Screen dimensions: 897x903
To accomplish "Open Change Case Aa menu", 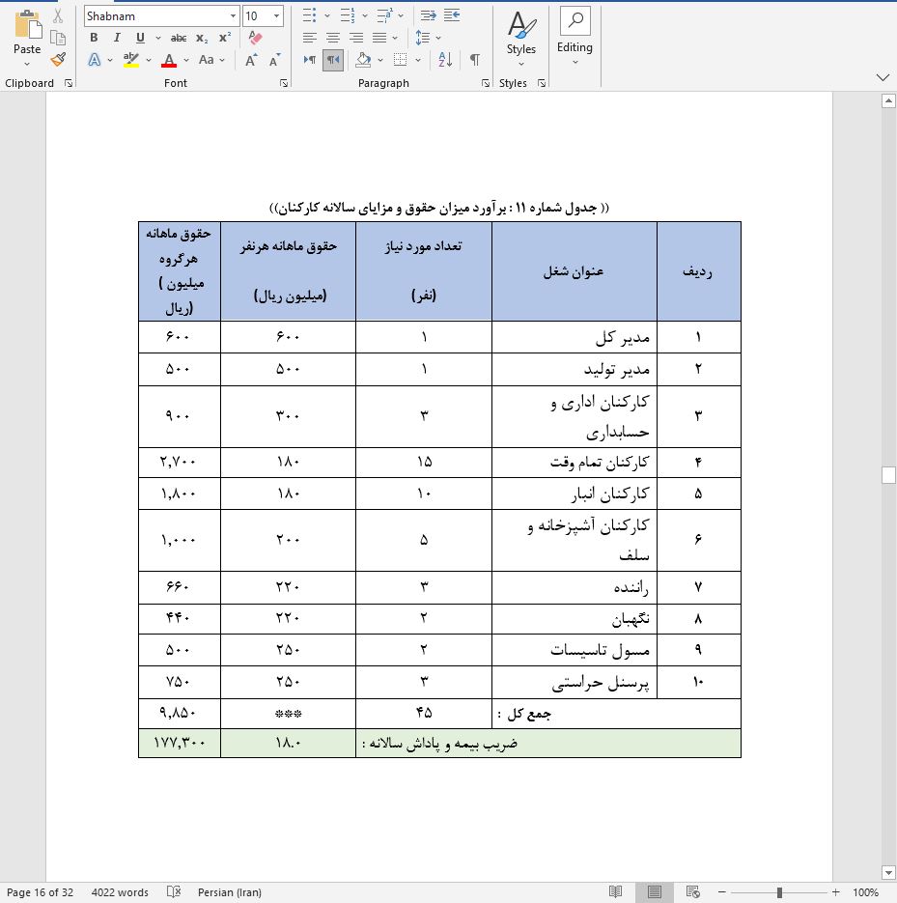I will pyautogui.click(x=206, y=59).
